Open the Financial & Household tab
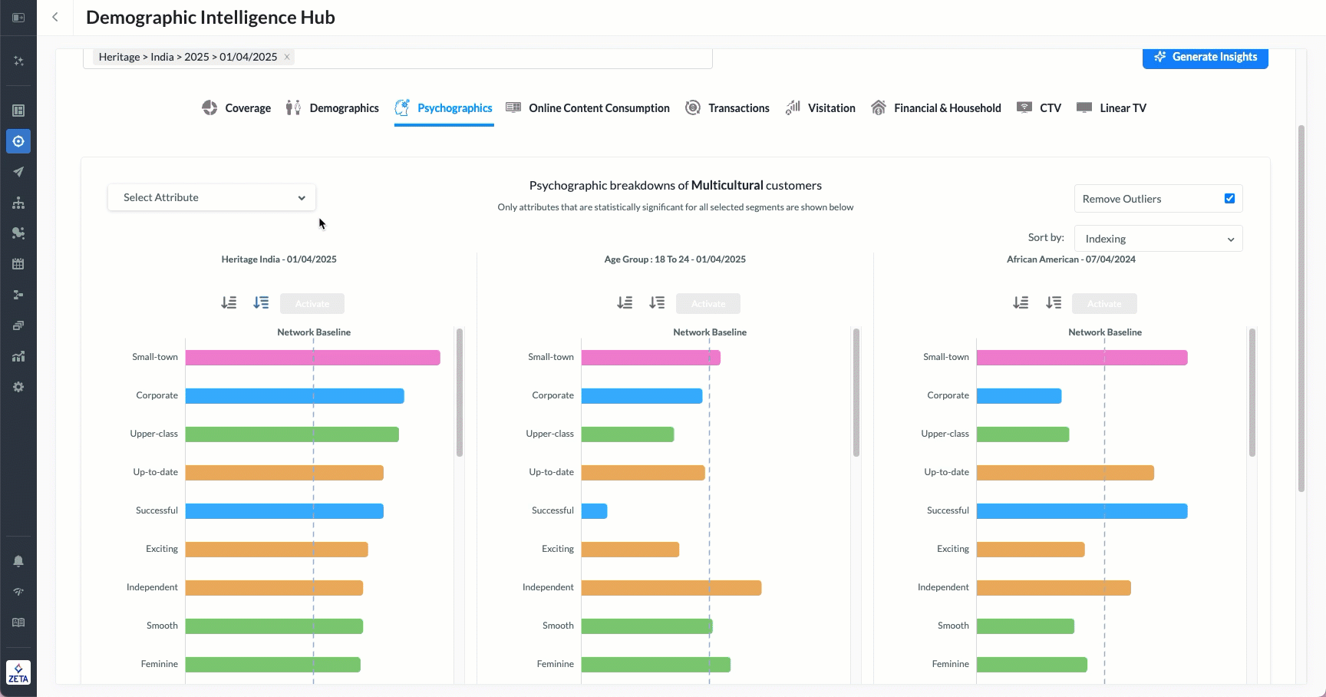 pyautogui.click(x=936, y=108)
